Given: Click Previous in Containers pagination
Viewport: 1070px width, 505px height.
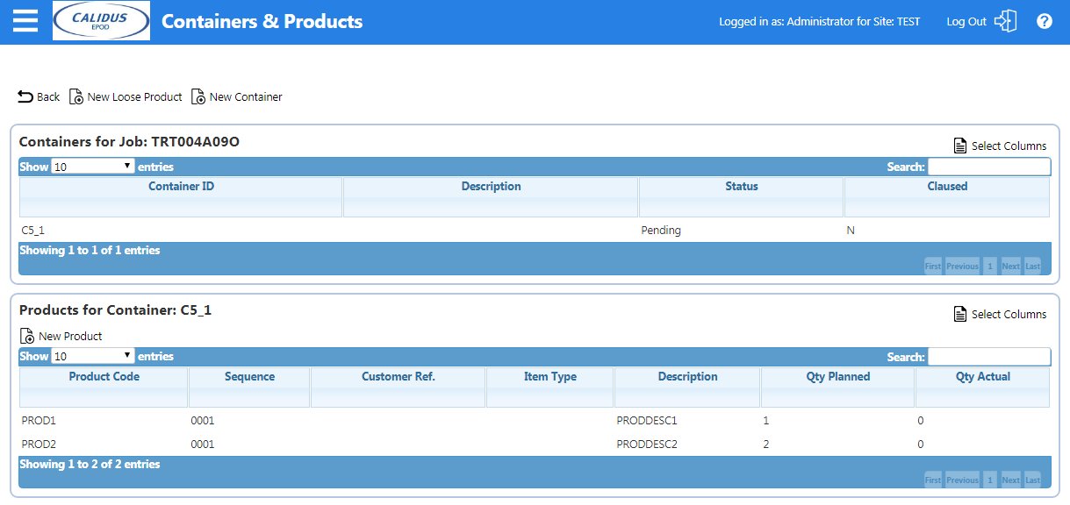Looking at the screenshot, I should click(x=962, y=267).
